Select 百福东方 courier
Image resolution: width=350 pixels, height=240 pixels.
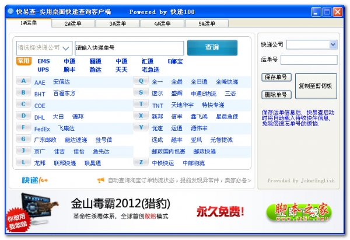tap(64, 93)
